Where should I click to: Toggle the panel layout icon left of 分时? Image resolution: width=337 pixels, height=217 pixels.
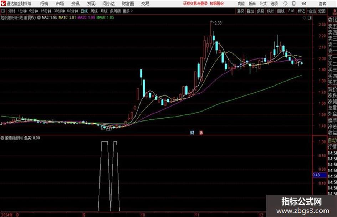coord(3,11)
